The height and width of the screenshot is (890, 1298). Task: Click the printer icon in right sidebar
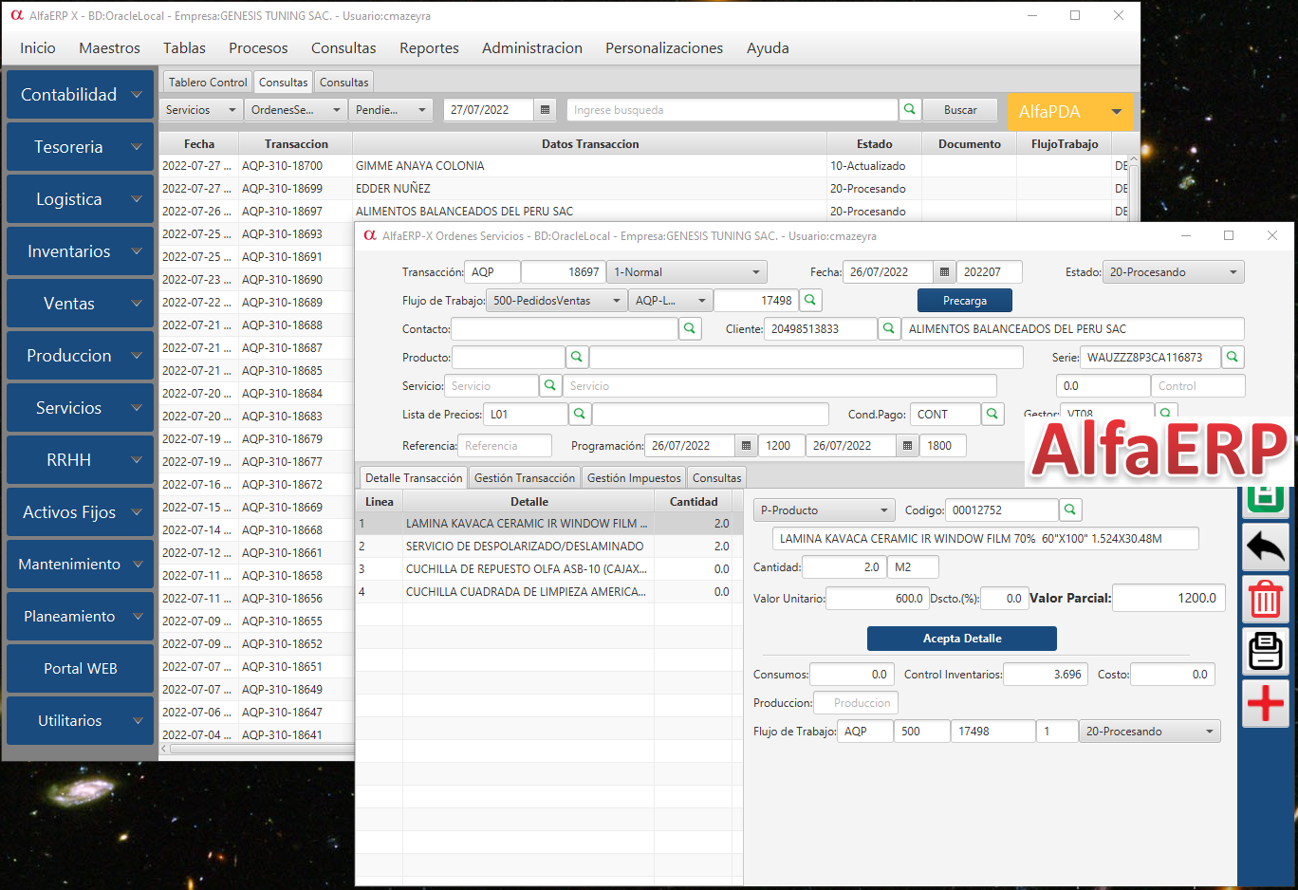coord(1265,652)
